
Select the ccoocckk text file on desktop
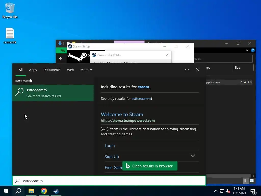click(x=10, y=36)
